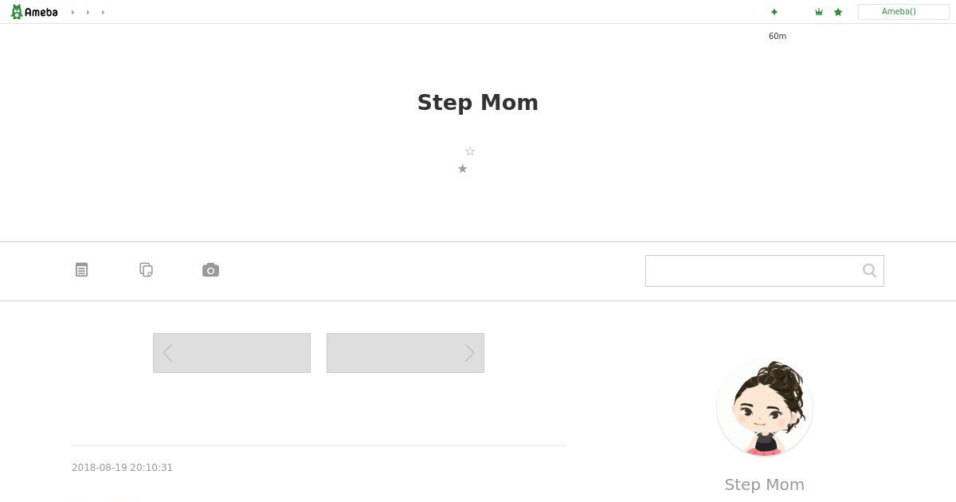The width and height of the screenshot is (956, 502).
Task: Click the Step Mom profile avatar
Action: pos(765,408)
